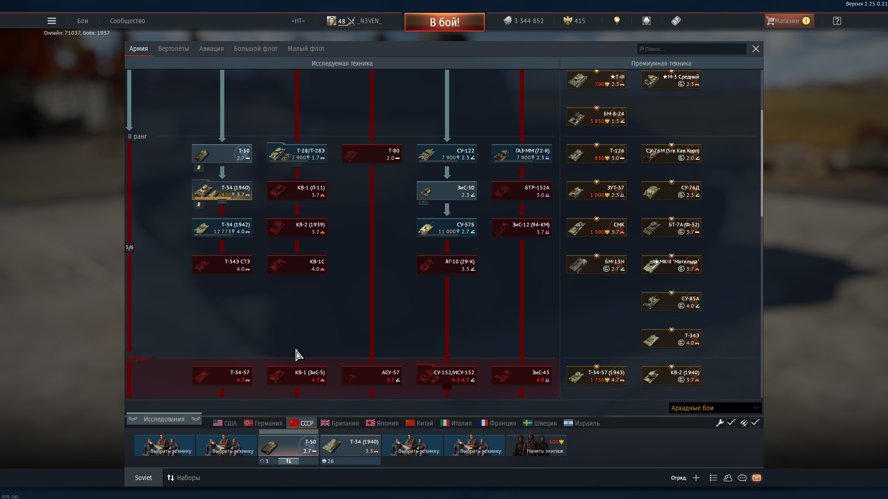Select the Израиль nation tab
The image size is (888, 499).
(582, 423)
